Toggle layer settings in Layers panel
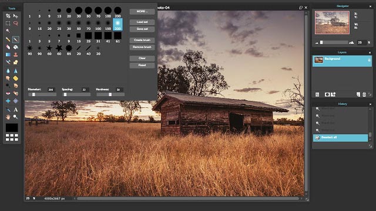The width and height of the screenshot is (376, 211). pos(317,95)
